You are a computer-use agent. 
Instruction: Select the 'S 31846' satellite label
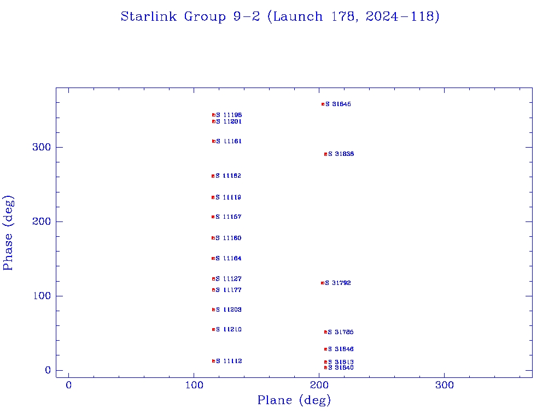click(x=341, y=349)
